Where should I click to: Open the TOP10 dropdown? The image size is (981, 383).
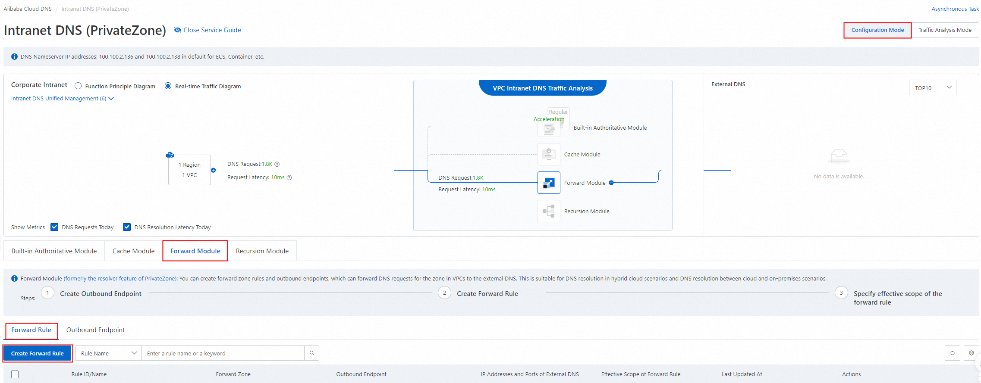932,87
